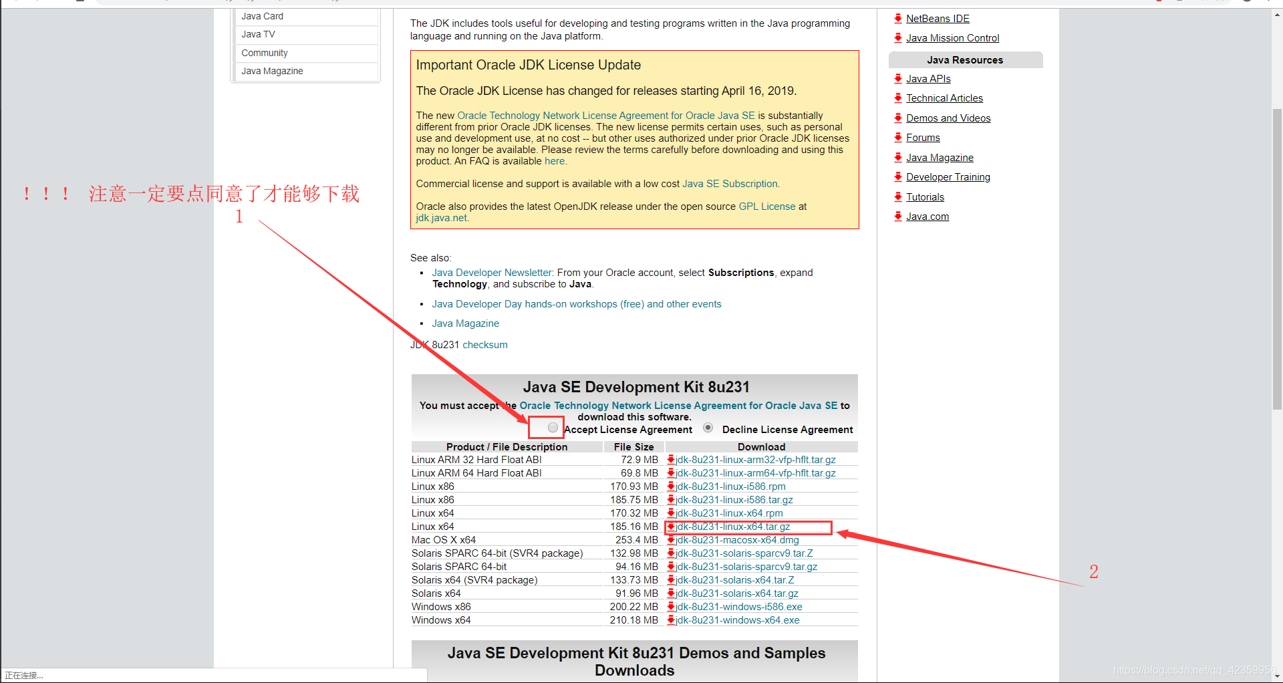Viewport: 1283px width, 683px height.
Task: Click 'Windows x64' product row text
Action: click(441, 620)
